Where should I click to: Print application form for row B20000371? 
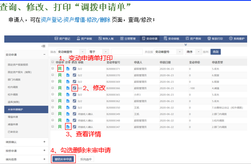click(x=60, y=69)
